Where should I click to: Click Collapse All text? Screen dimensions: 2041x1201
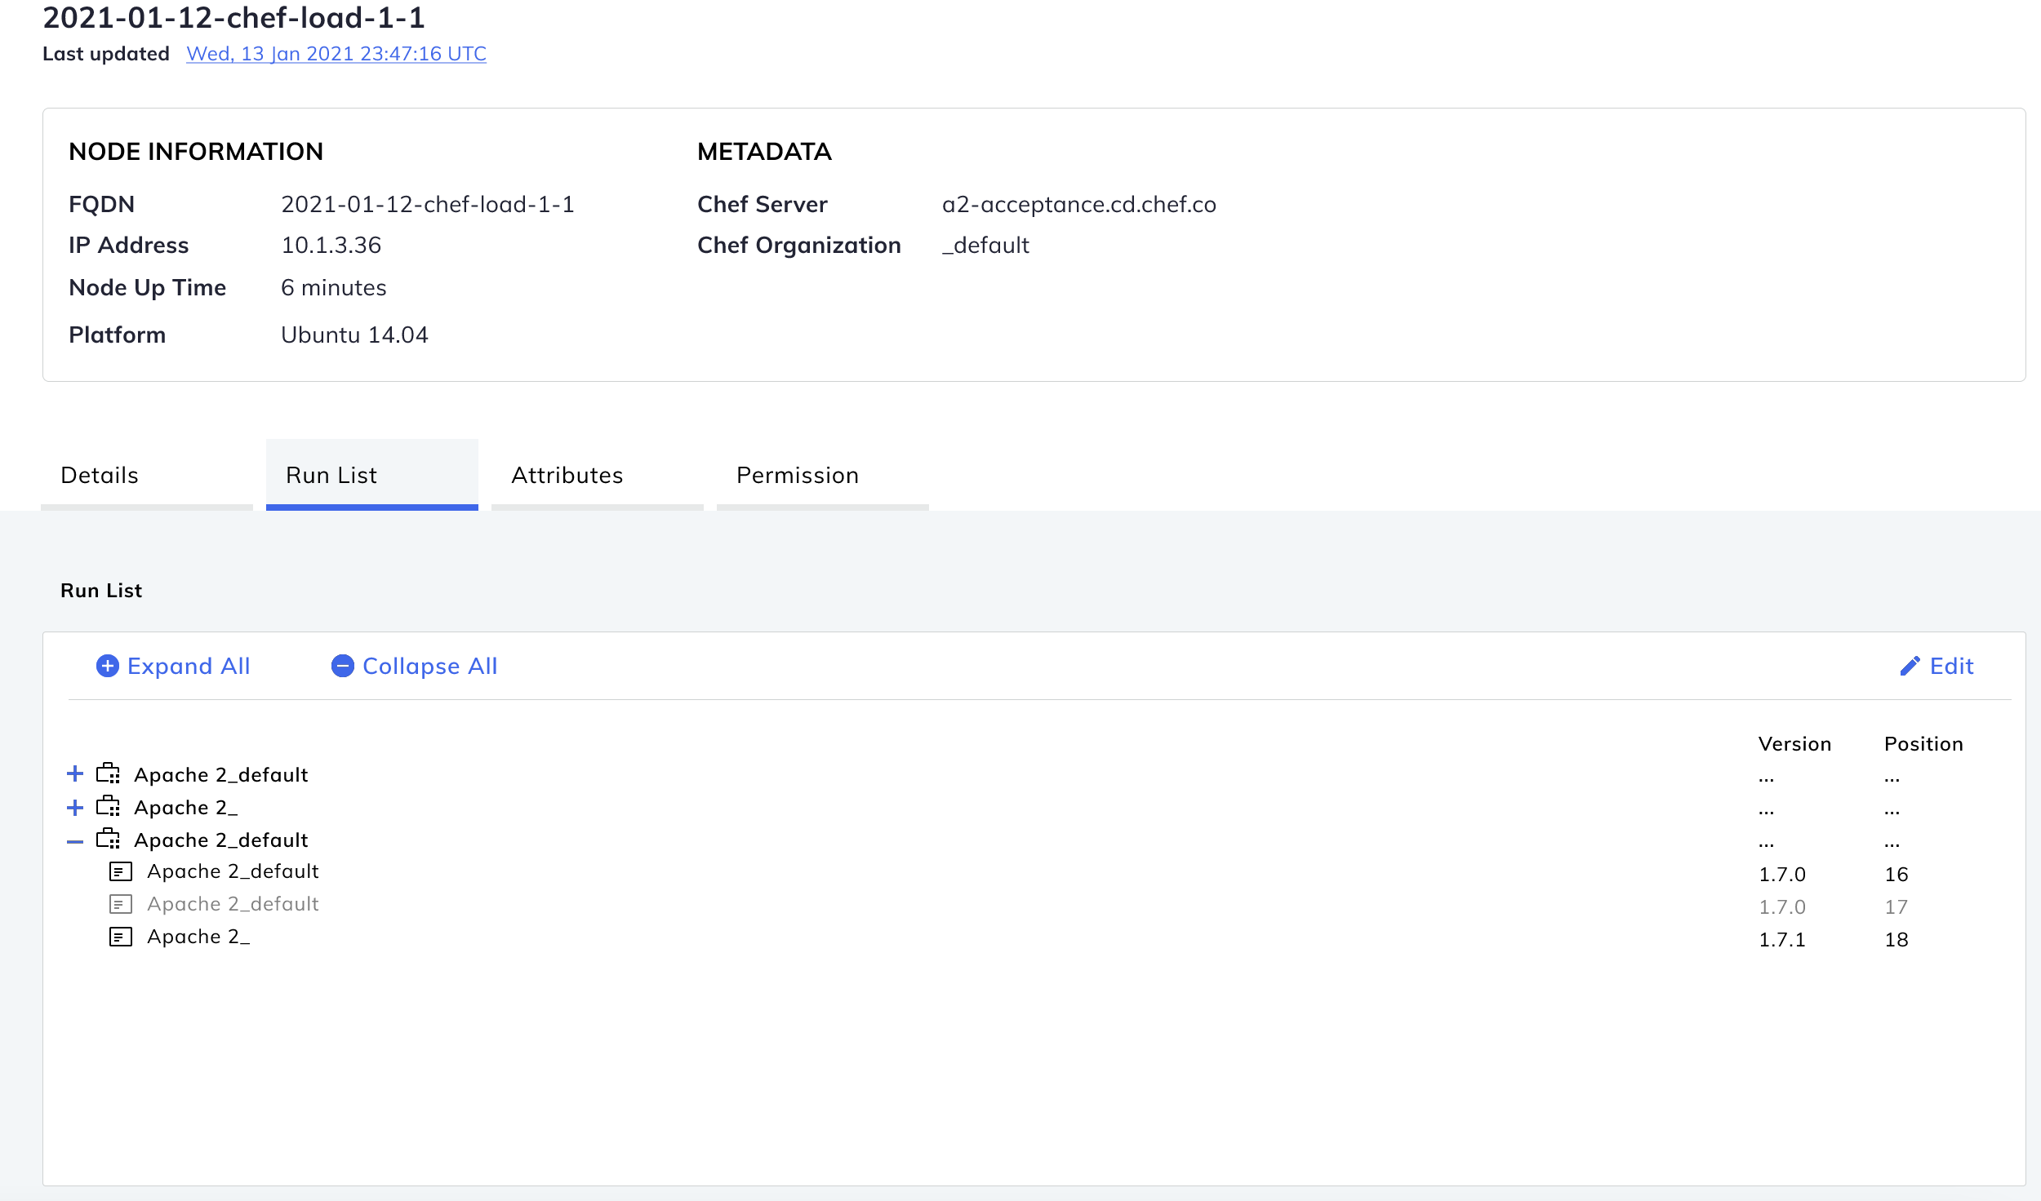point(430,667)
